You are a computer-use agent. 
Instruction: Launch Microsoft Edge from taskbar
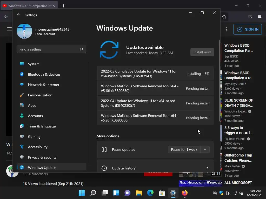(150, 193)
